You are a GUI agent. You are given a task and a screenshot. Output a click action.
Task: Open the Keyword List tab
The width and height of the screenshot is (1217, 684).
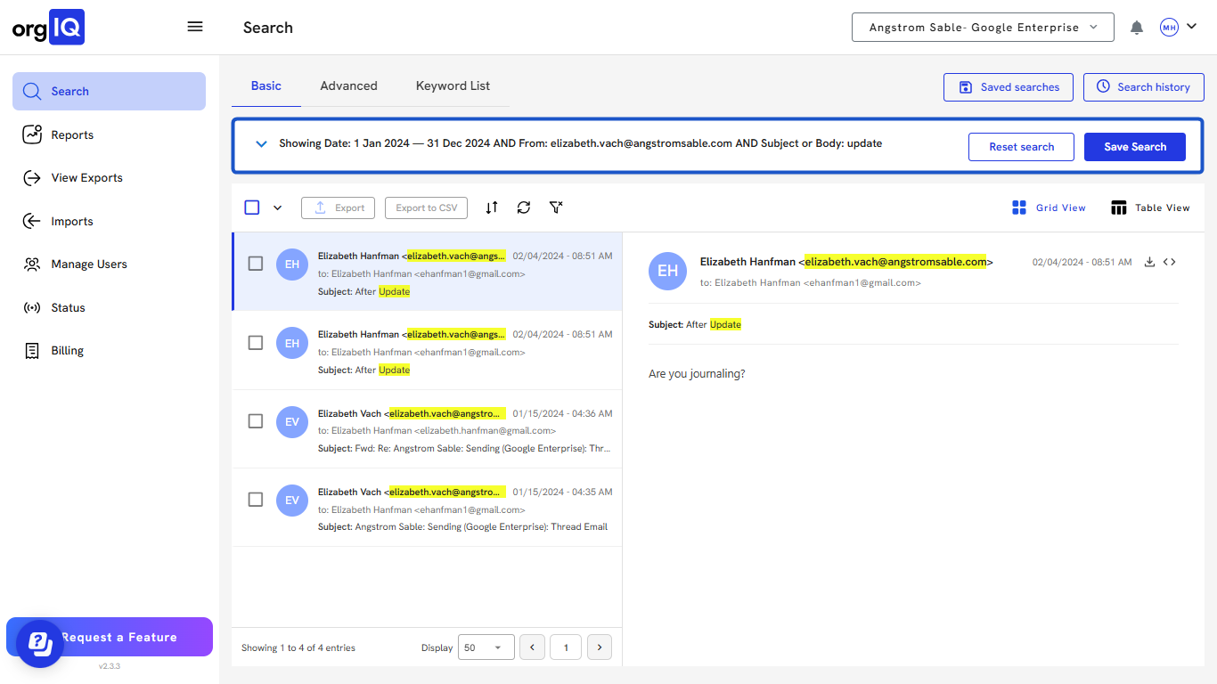pyautogui.click(x=453, y=86)
